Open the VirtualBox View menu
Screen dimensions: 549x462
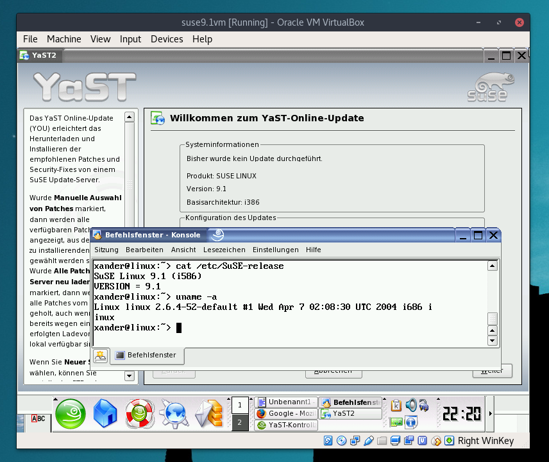[100, 39]
